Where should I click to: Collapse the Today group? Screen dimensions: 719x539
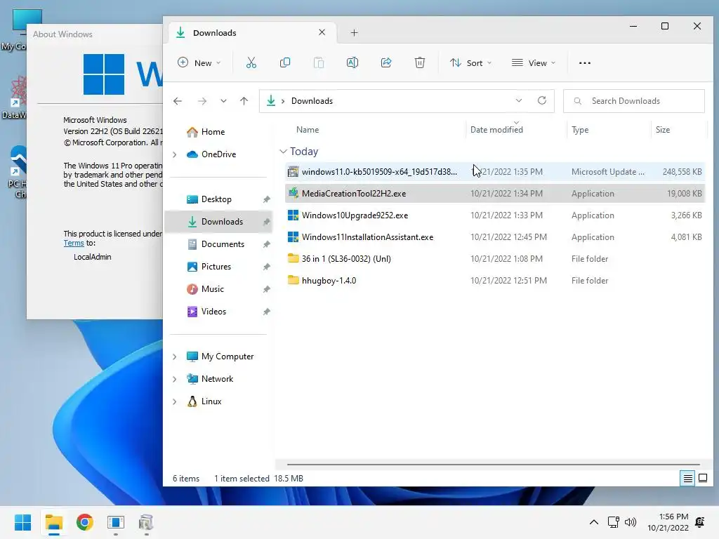pyautogui.click(x=283, y=152)
